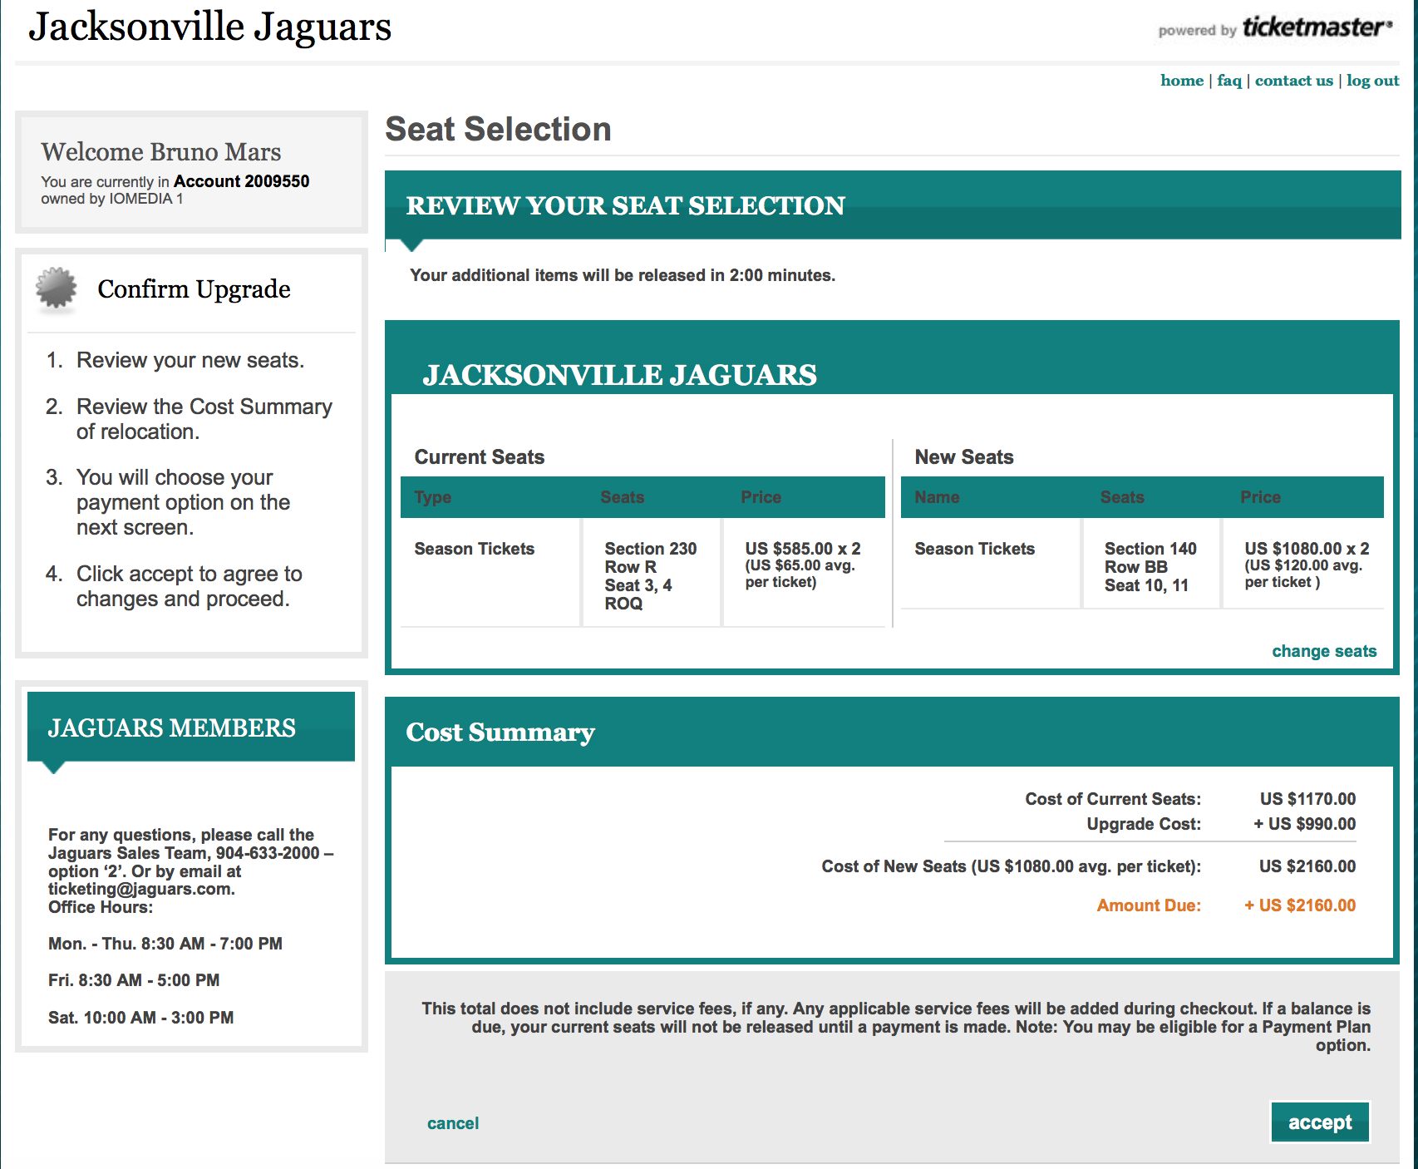Click the Cost Summary heading
Viewport: 1418px width, 1169px height.
click(500, 732)
